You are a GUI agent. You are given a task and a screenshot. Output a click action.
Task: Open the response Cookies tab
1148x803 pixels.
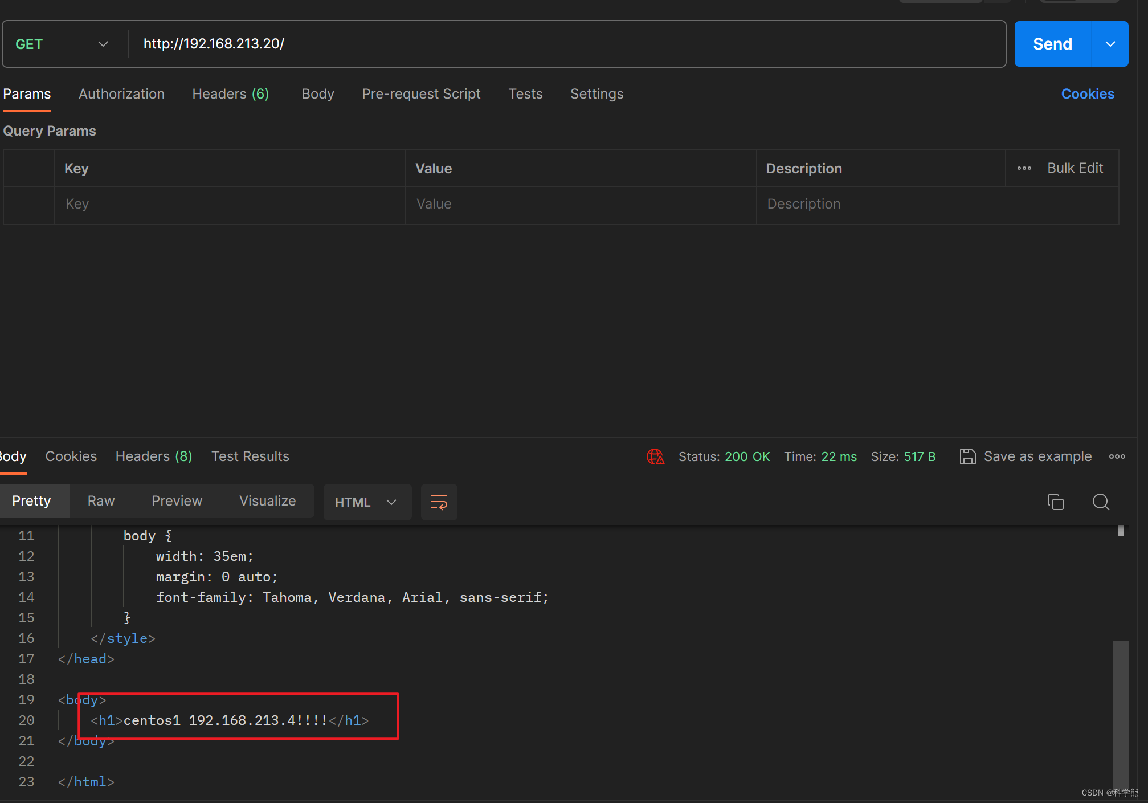(x=71, y=456)
